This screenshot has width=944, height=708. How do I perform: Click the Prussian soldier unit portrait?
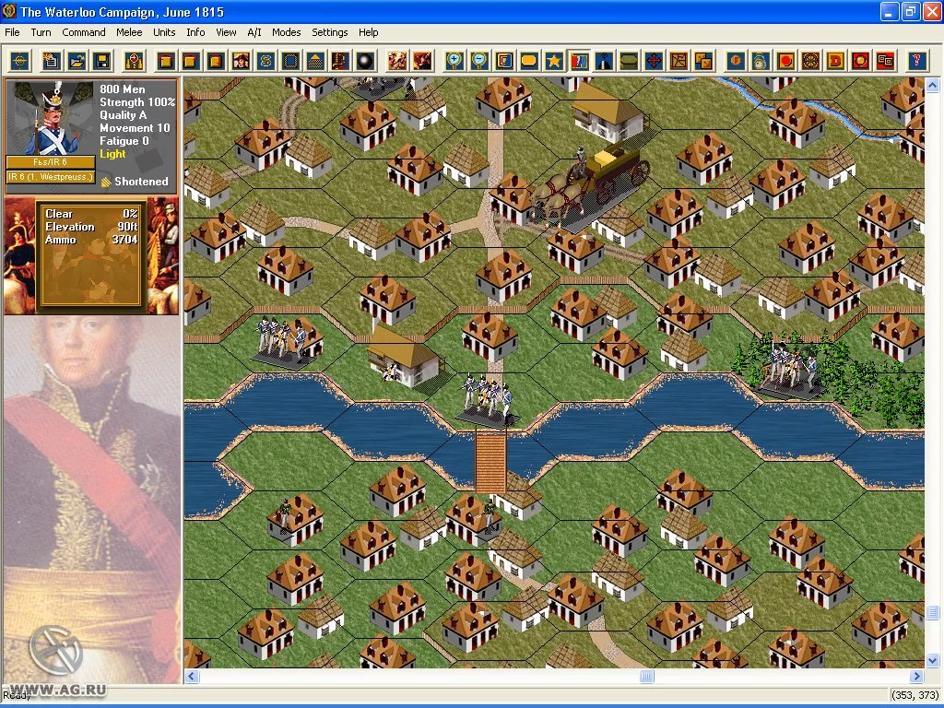click(51, 118)
